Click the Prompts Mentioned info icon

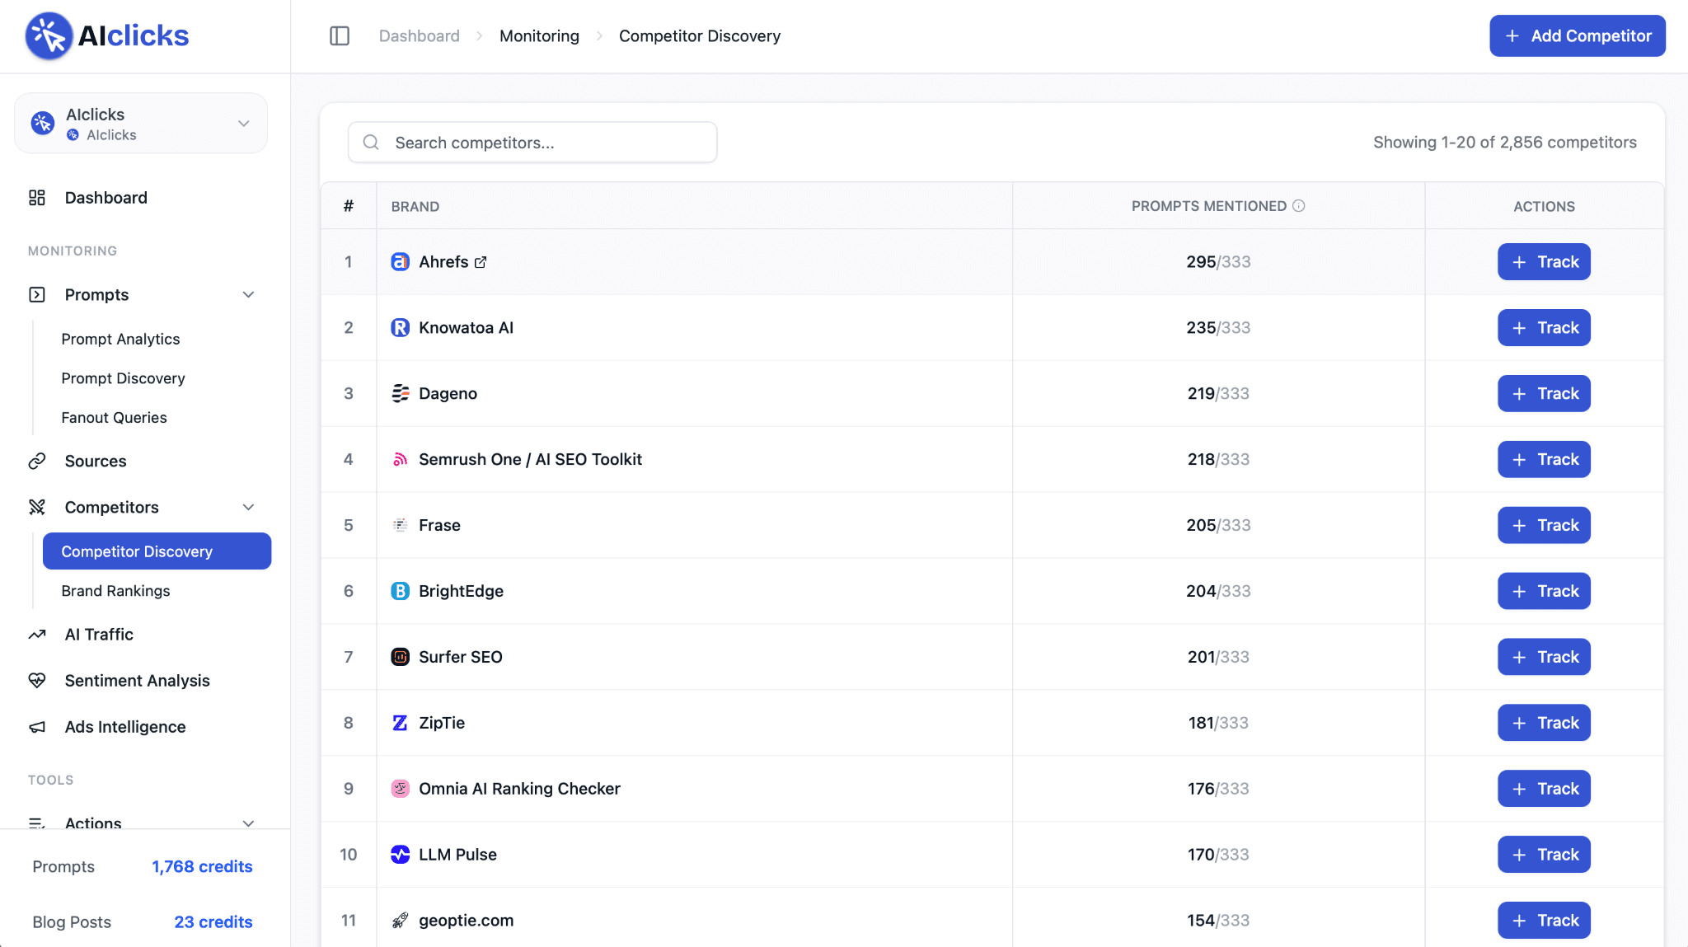pos(1299,206)
